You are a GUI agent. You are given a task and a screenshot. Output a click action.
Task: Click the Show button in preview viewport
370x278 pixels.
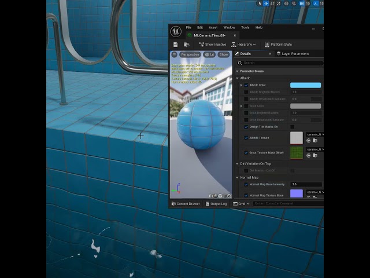tap(224, 54)
